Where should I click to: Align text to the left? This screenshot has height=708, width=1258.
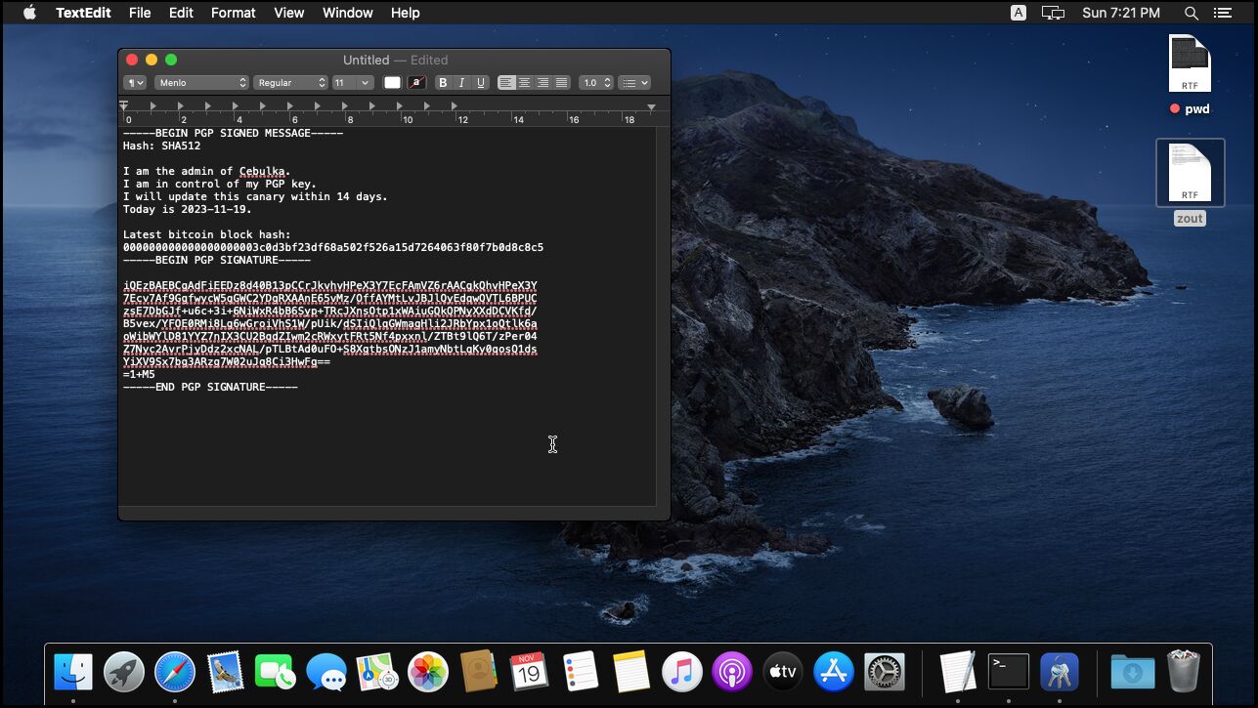point(506,83)
